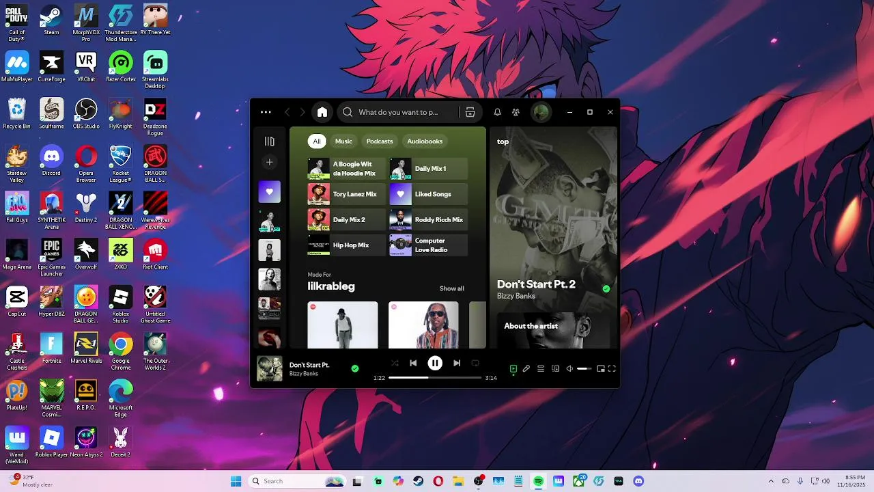Open the Friend Activity icon

click(516, 112)
